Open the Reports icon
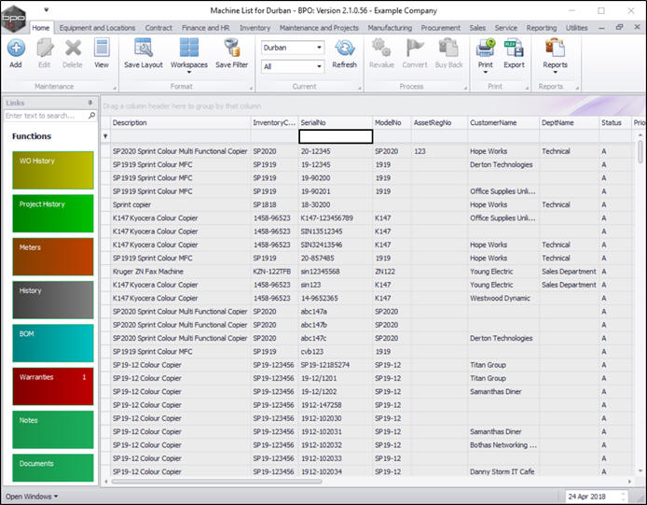Screen dimensions: 647x505 pos(555,52)
